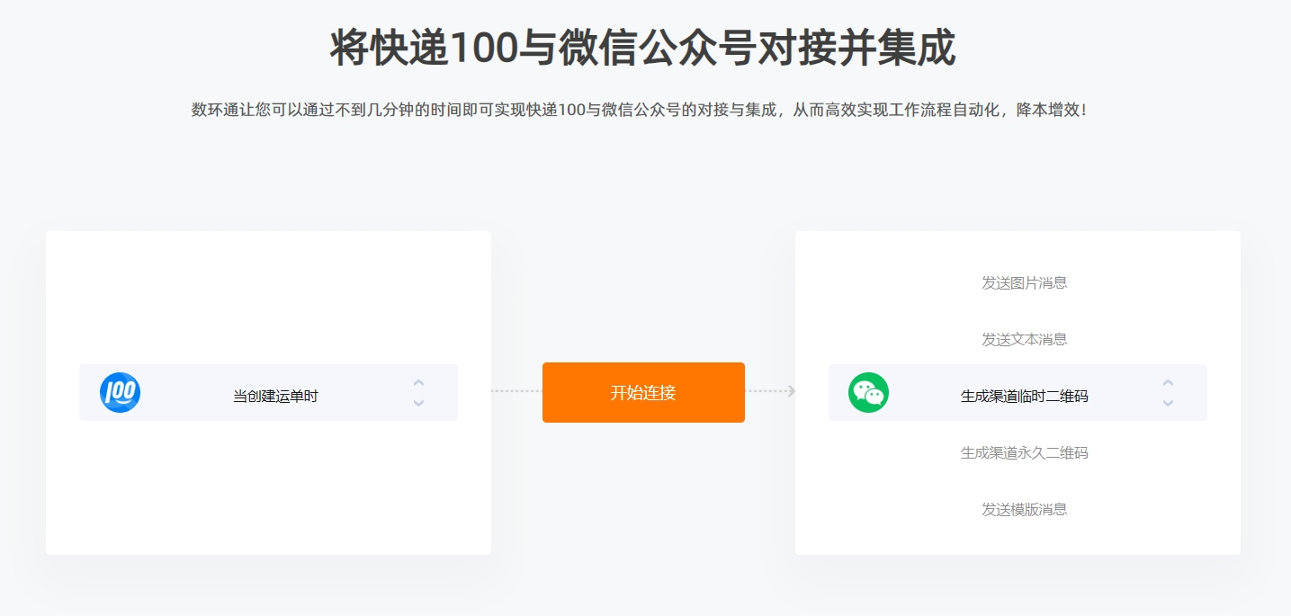
Task: Click the 将快递100与微信公众号对接并集成 heading
Action: [x=642, y=48]
